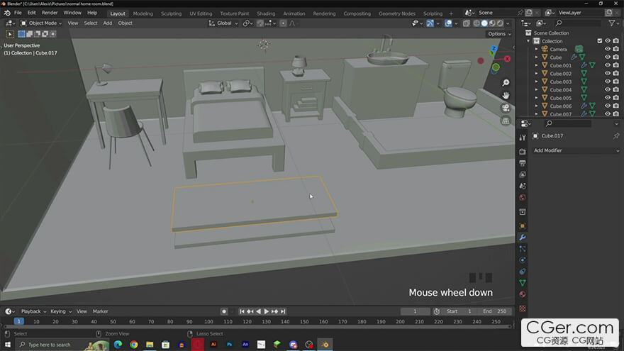Disable Cube.002 in renders camera icon
This screenshot has height=351, width=624.
tap(616, 73)
